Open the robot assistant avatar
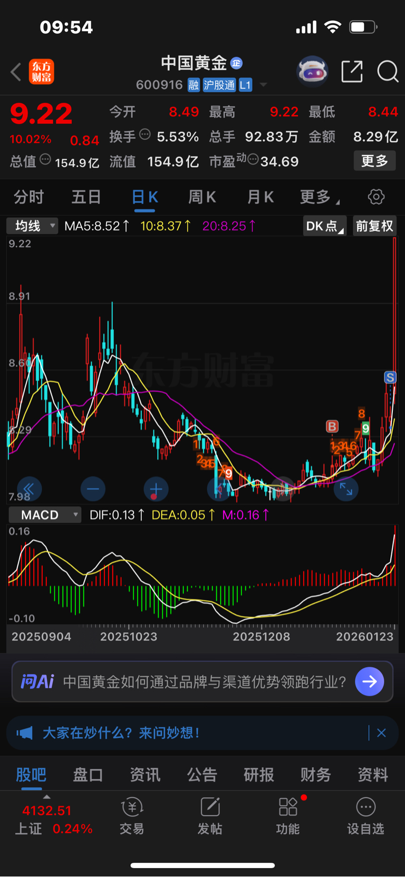Image resolution: width=405 pixels, height=877 pixels. 312,71
